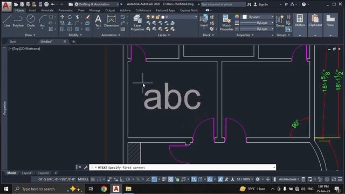Screen dimensions: 345x194
Task: Click the Match Properties tool
Action: [x=226, y=23]
